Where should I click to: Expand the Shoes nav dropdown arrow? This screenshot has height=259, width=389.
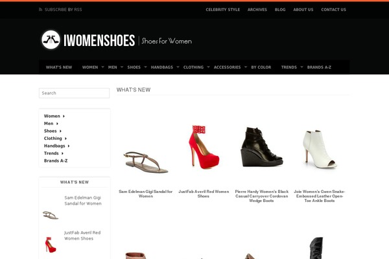[x=145, y=67]
